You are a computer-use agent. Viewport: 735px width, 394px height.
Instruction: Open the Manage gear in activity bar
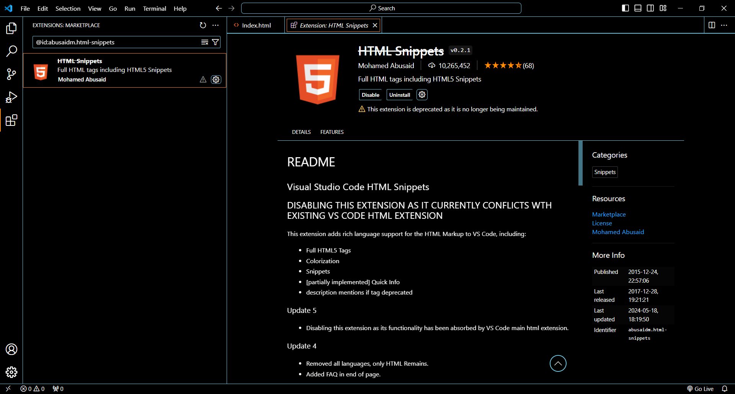coord(11,372)
